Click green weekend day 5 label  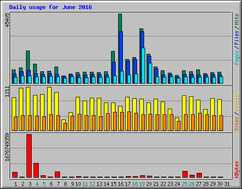point(44,184)
